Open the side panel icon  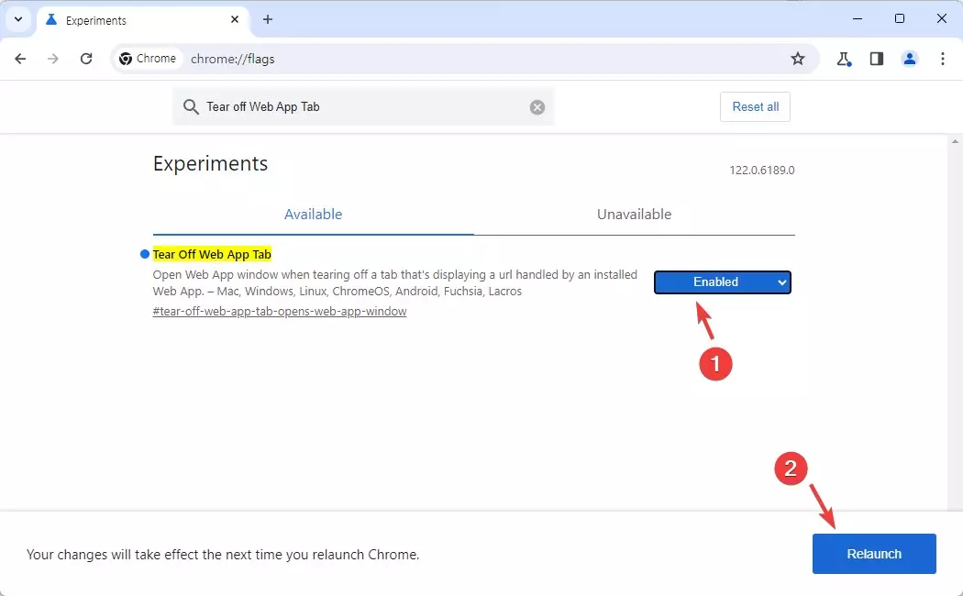coord(877,59)
